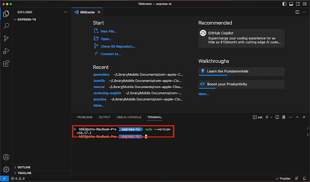Open notifications bell in status bar
The width and height of the screenshot is (310, 182).
tap(304, 179)
